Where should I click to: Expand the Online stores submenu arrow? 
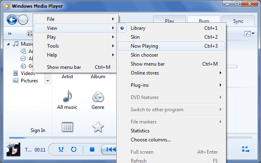(x=221, y=73)
